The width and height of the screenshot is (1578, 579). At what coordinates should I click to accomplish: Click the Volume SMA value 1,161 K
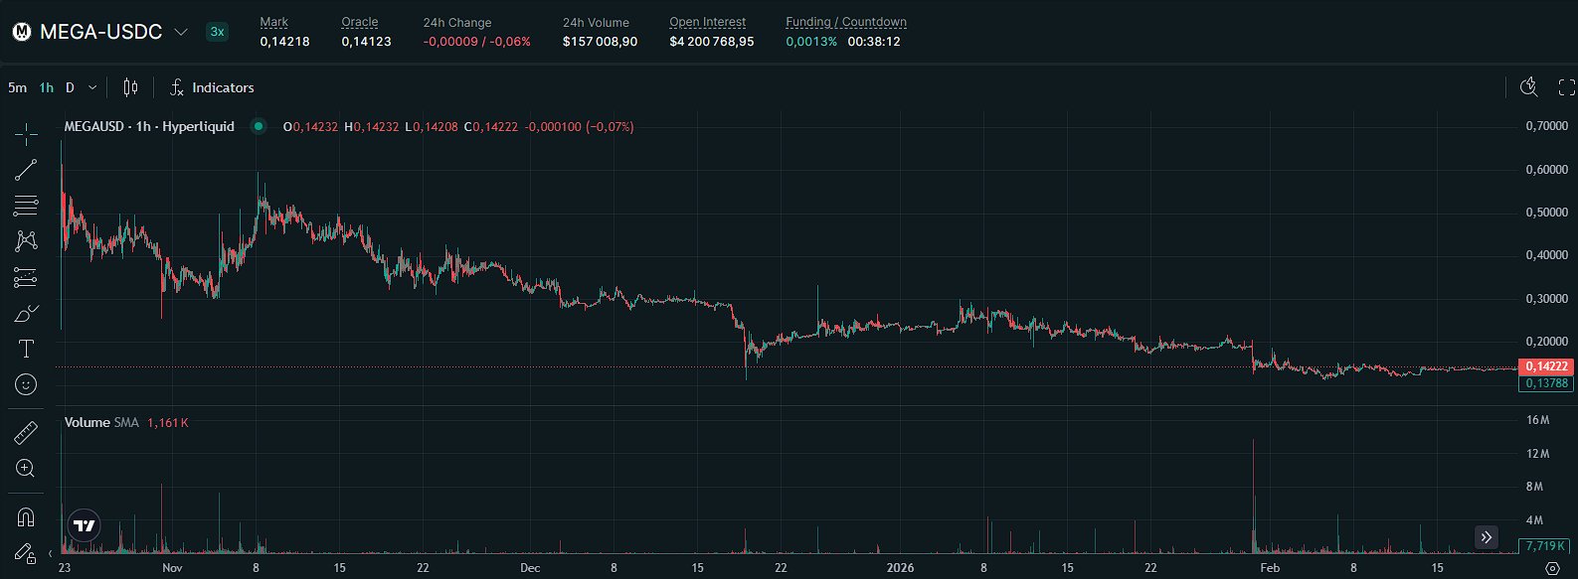click(x=167, y=422)
